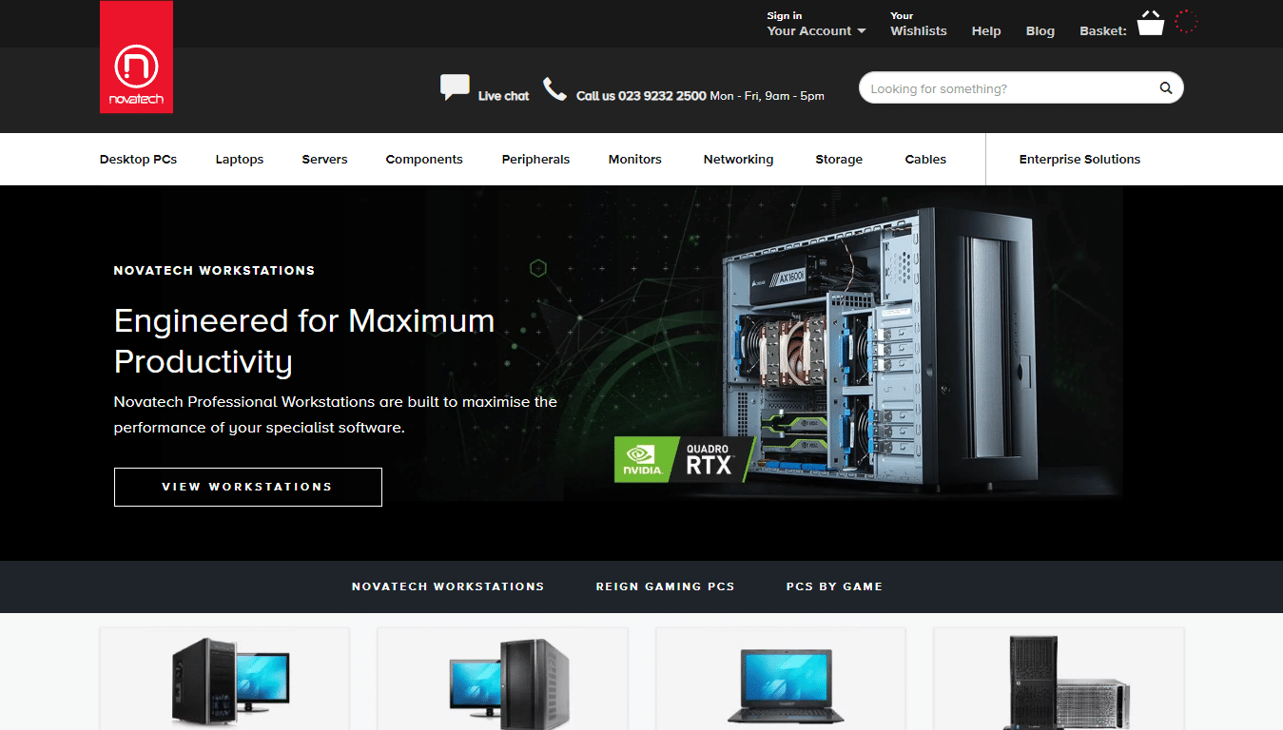Select the Novatech Workstations banner tab
Viewport: 1283px width, 730px height.
tap(448, 586)
